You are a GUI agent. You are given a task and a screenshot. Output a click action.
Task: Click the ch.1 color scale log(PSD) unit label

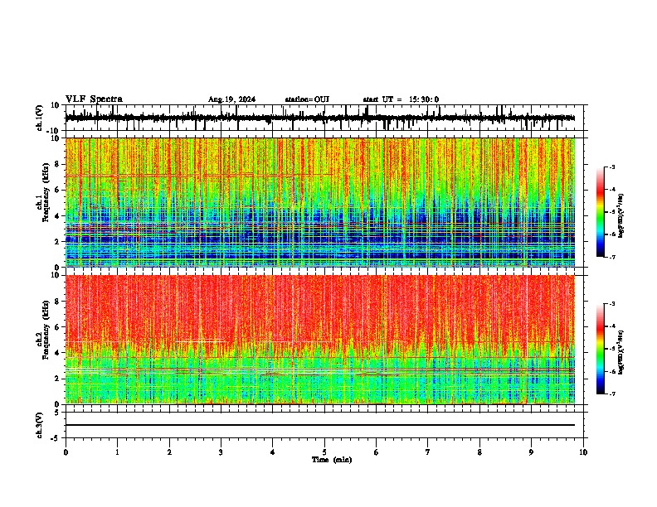pyautogui.click(x=620, y=215)
